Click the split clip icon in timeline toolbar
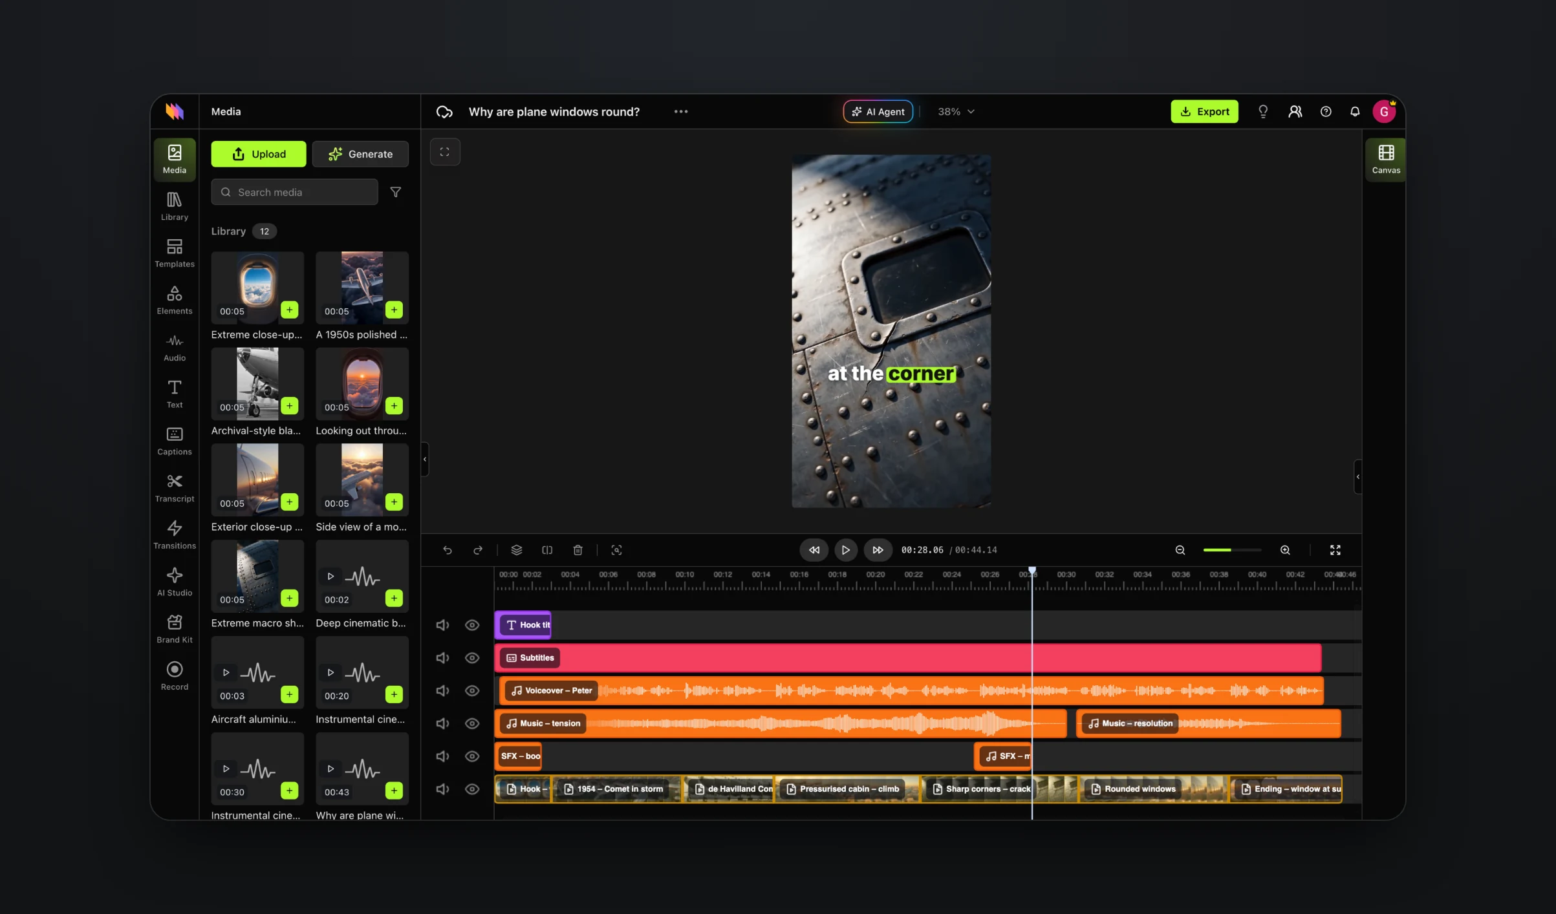This screenshot has width=1556, height=914. coord(547,550)
